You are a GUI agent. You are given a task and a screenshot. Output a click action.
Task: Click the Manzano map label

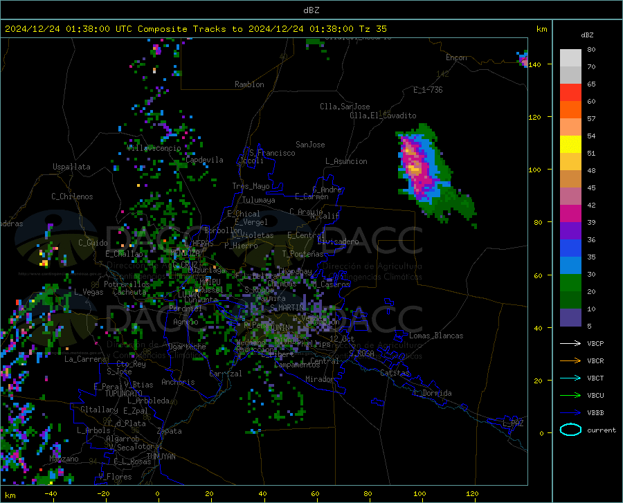click(64, 459)
